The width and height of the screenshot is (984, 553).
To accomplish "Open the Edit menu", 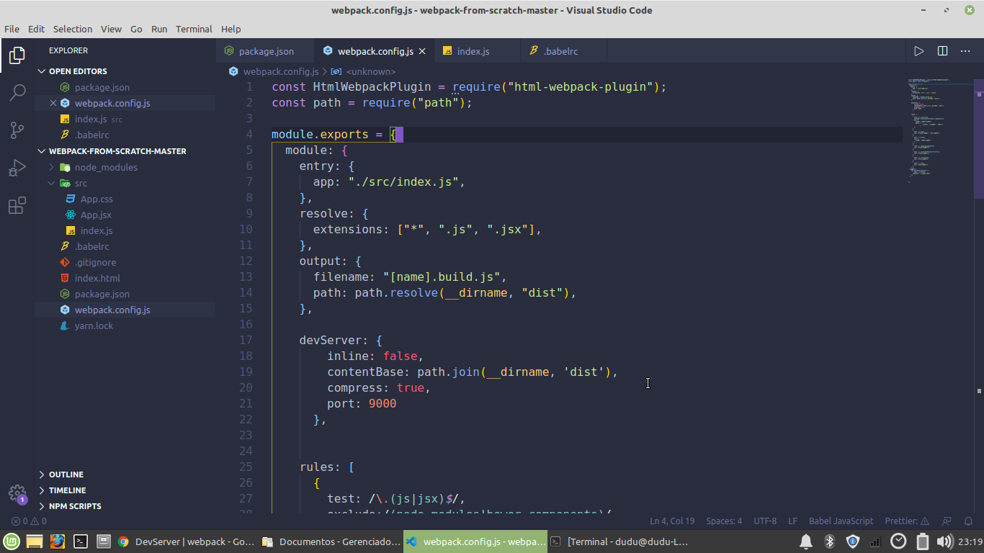I will click(x=36, y=29).
